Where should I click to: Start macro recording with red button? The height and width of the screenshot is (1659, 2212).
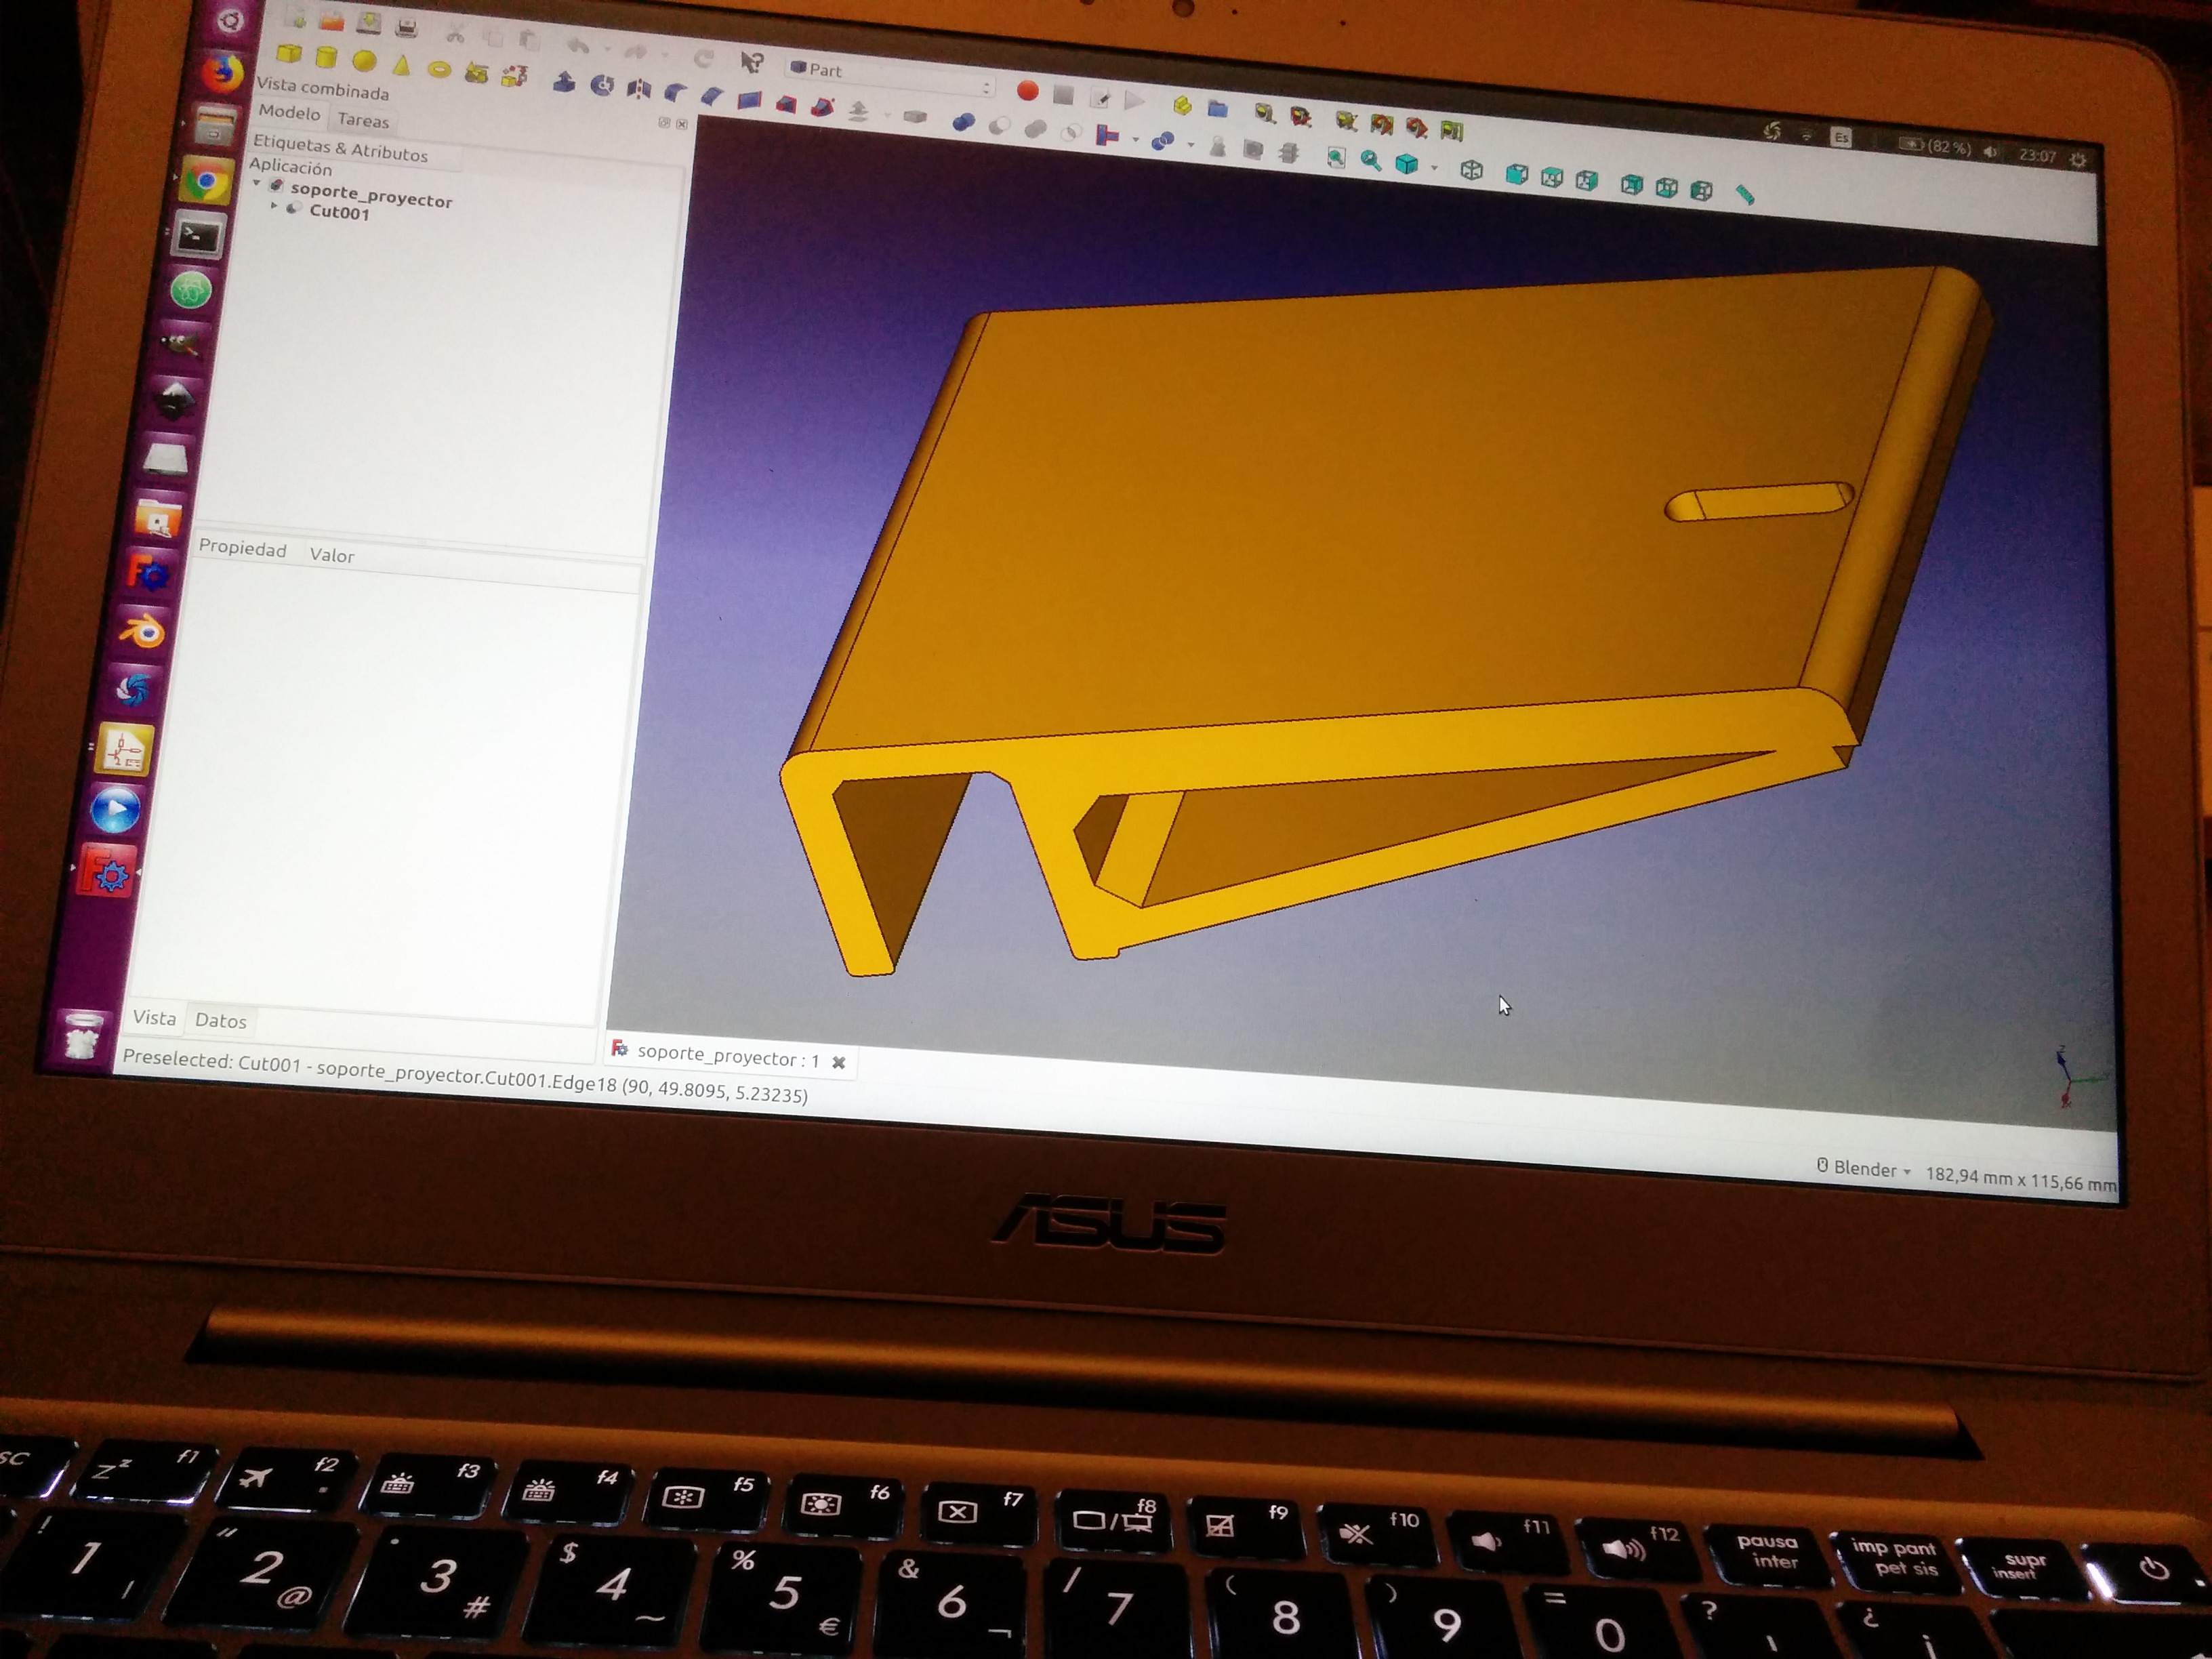[x=1027, y=91]
